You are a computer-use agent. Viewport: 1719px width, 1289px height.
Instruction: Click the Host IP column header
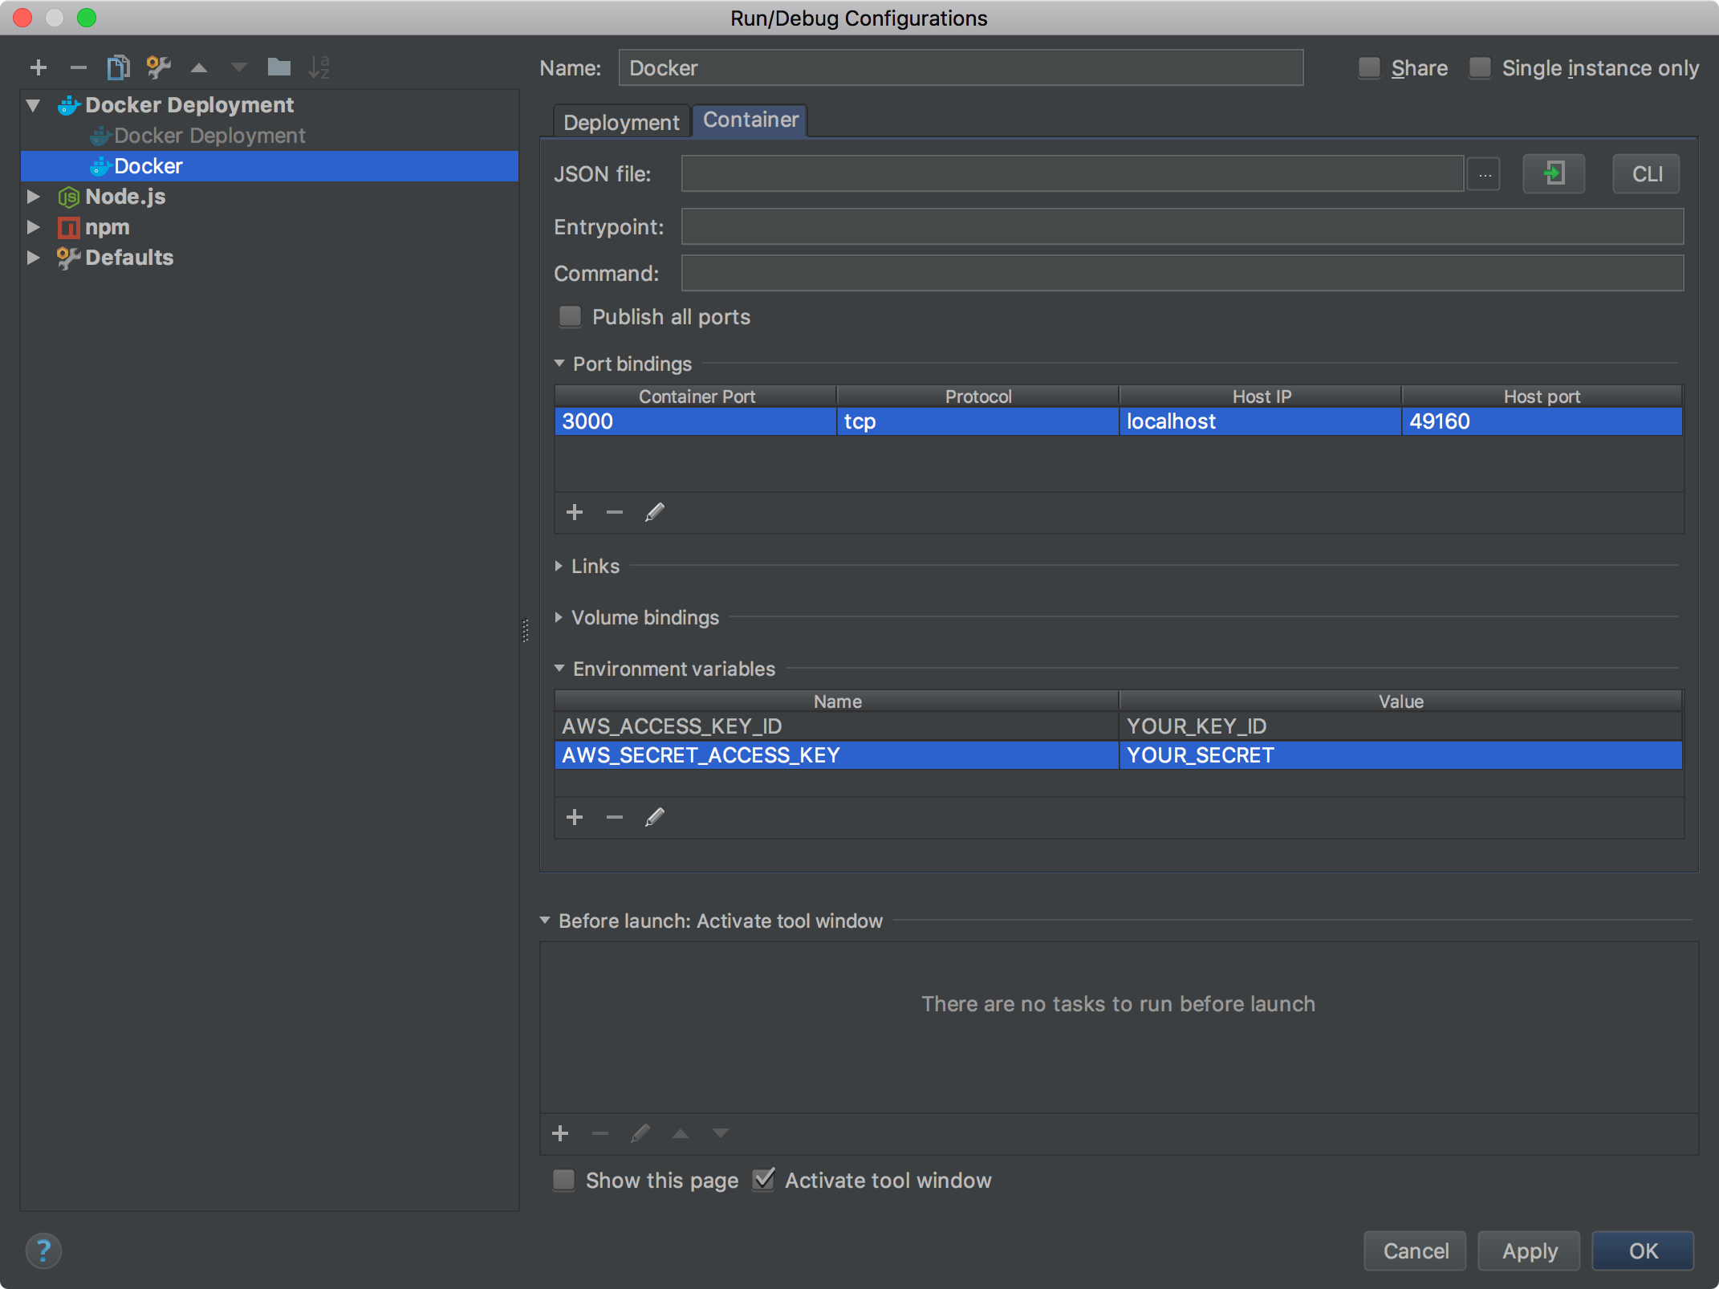(1261, 396)
